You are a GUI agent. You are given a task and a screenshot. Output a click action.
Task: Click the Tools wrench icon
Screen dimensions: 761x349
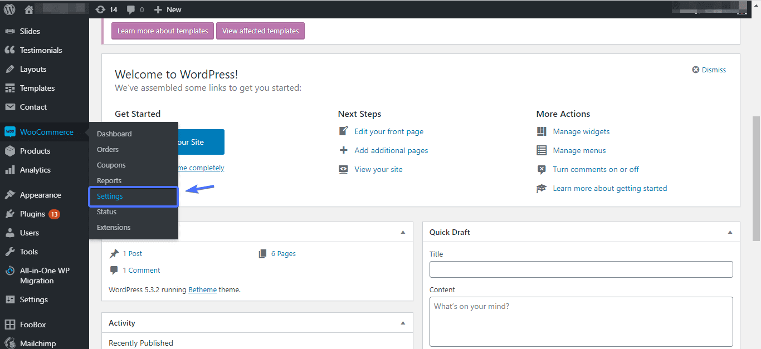click(9, 252)
